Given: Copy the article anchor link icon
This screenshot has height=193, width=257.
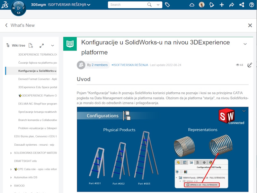Looking at the screenshot, I should click(250, 65).
